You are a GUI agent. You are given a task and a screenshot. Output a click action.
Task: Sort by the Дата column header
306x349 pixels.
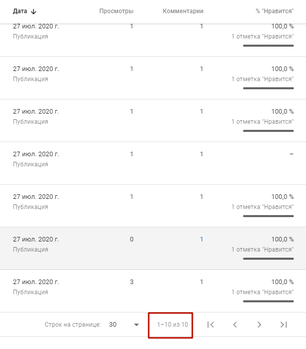click(20, 11)
